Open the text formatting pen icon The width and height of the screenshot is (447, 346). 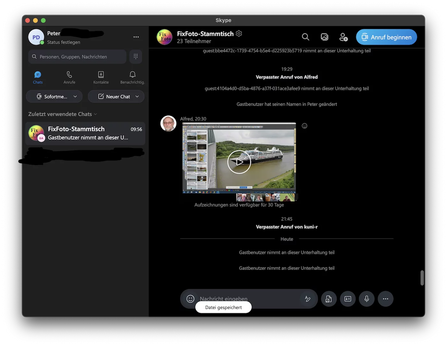[x=307, y=298]
